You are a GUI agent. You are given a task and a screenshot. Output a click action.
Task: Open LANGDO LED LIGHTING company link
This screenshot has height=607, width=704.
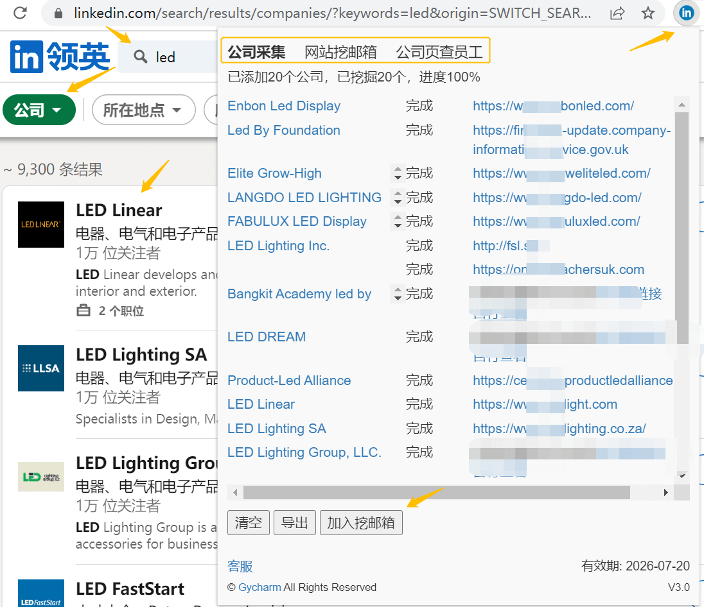(x=304, y=198)
